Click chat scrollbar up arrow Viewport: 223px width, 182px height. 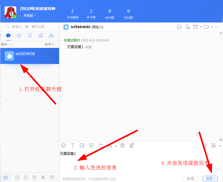[x=221, y=33]
